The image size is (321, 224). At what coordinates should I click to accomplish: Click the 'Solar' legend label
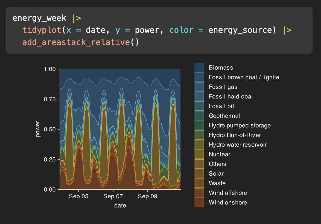coord(216,173)
